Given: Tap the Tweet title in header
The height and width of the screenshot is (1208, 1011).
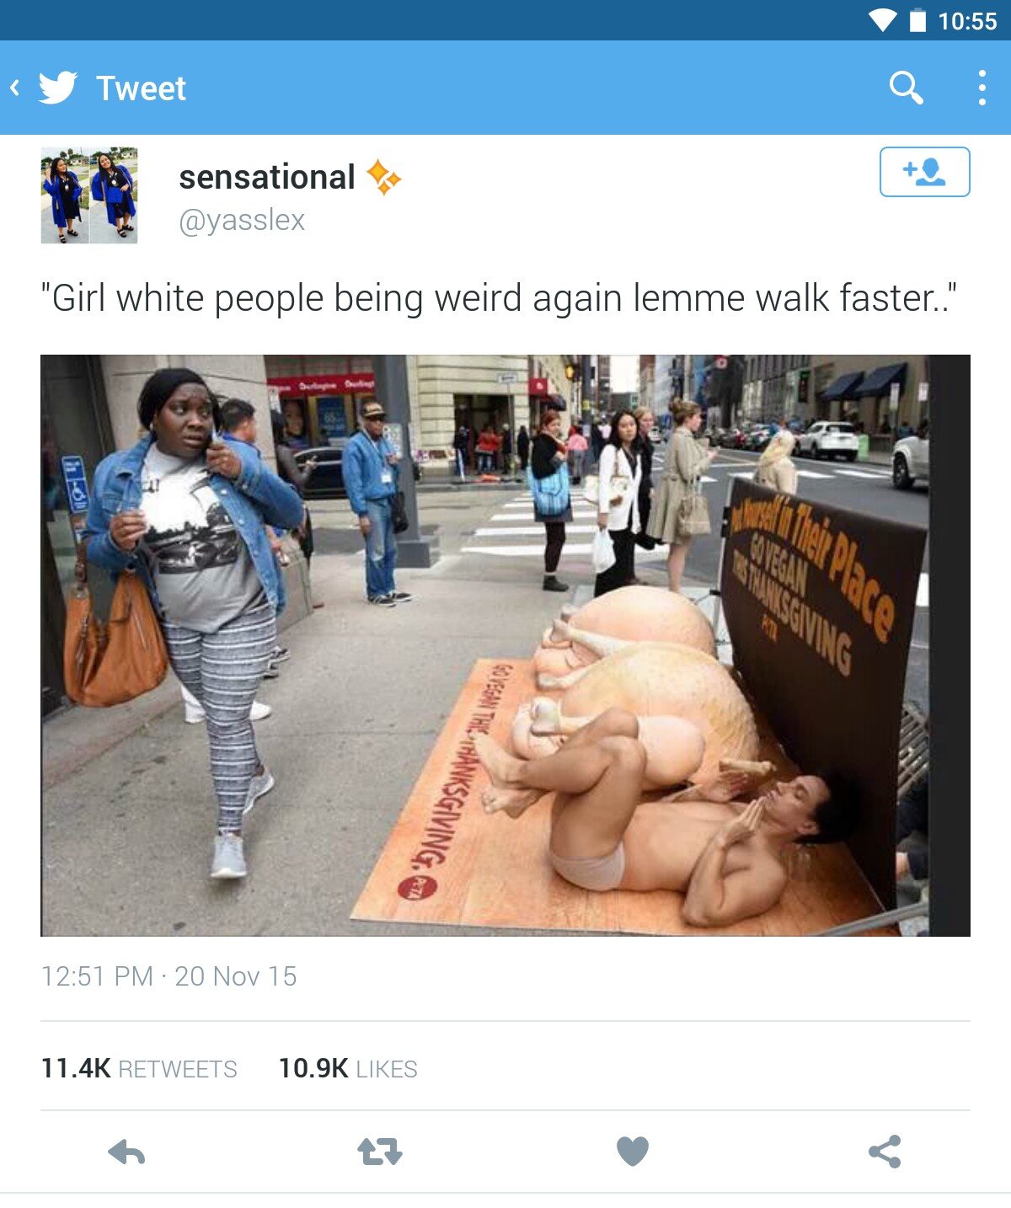Looking at the screenshot, I should click(141, 88).
